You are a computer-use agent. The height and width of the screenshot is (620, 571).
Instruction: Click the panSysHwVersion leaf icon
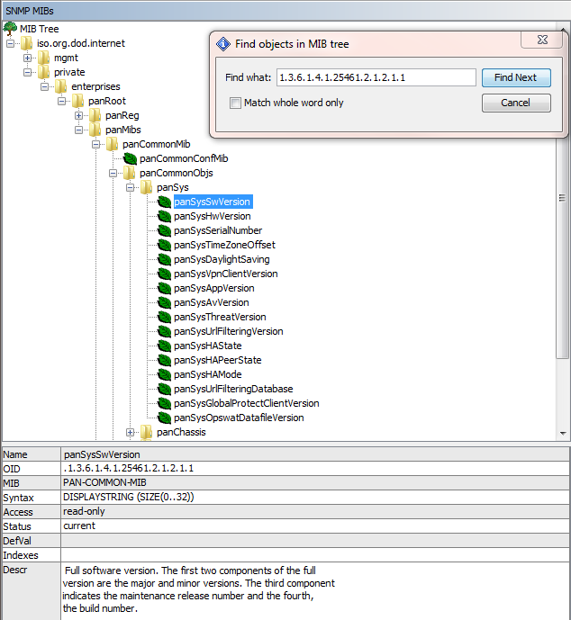click(164, 216)
